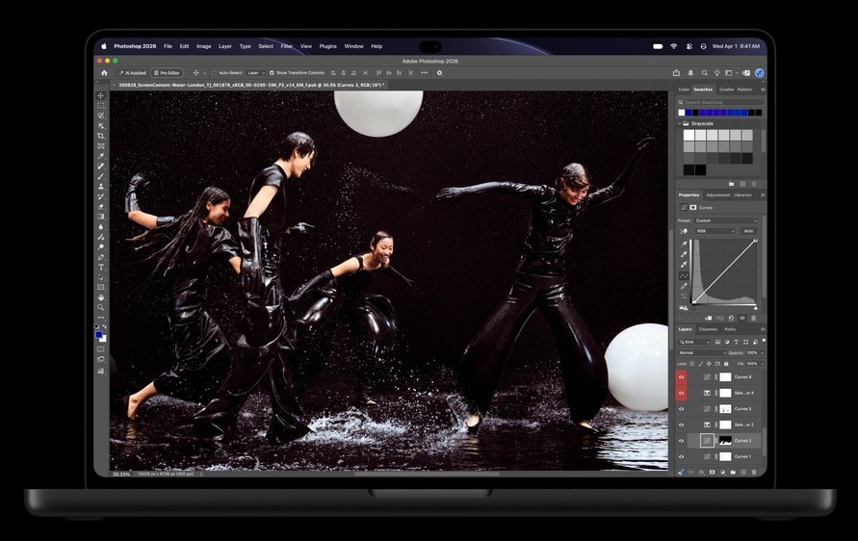
Task: Select the Gradient tool
Action: pos(101,217)
